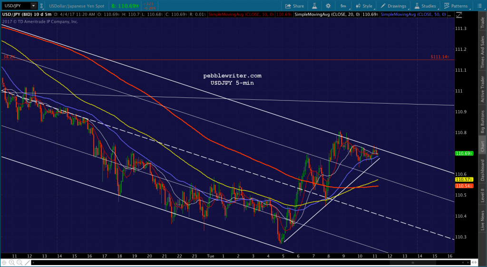Click the 110.3 price axis label
This screenshot has width=487, height=267.
point(460,237)
